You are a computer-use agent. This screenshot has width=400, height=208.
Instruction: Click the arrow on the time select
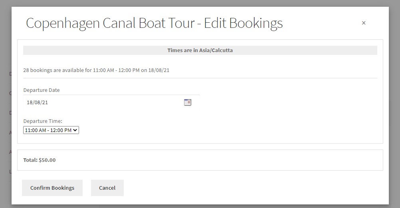pyautogui.click(x=76, y=130)
